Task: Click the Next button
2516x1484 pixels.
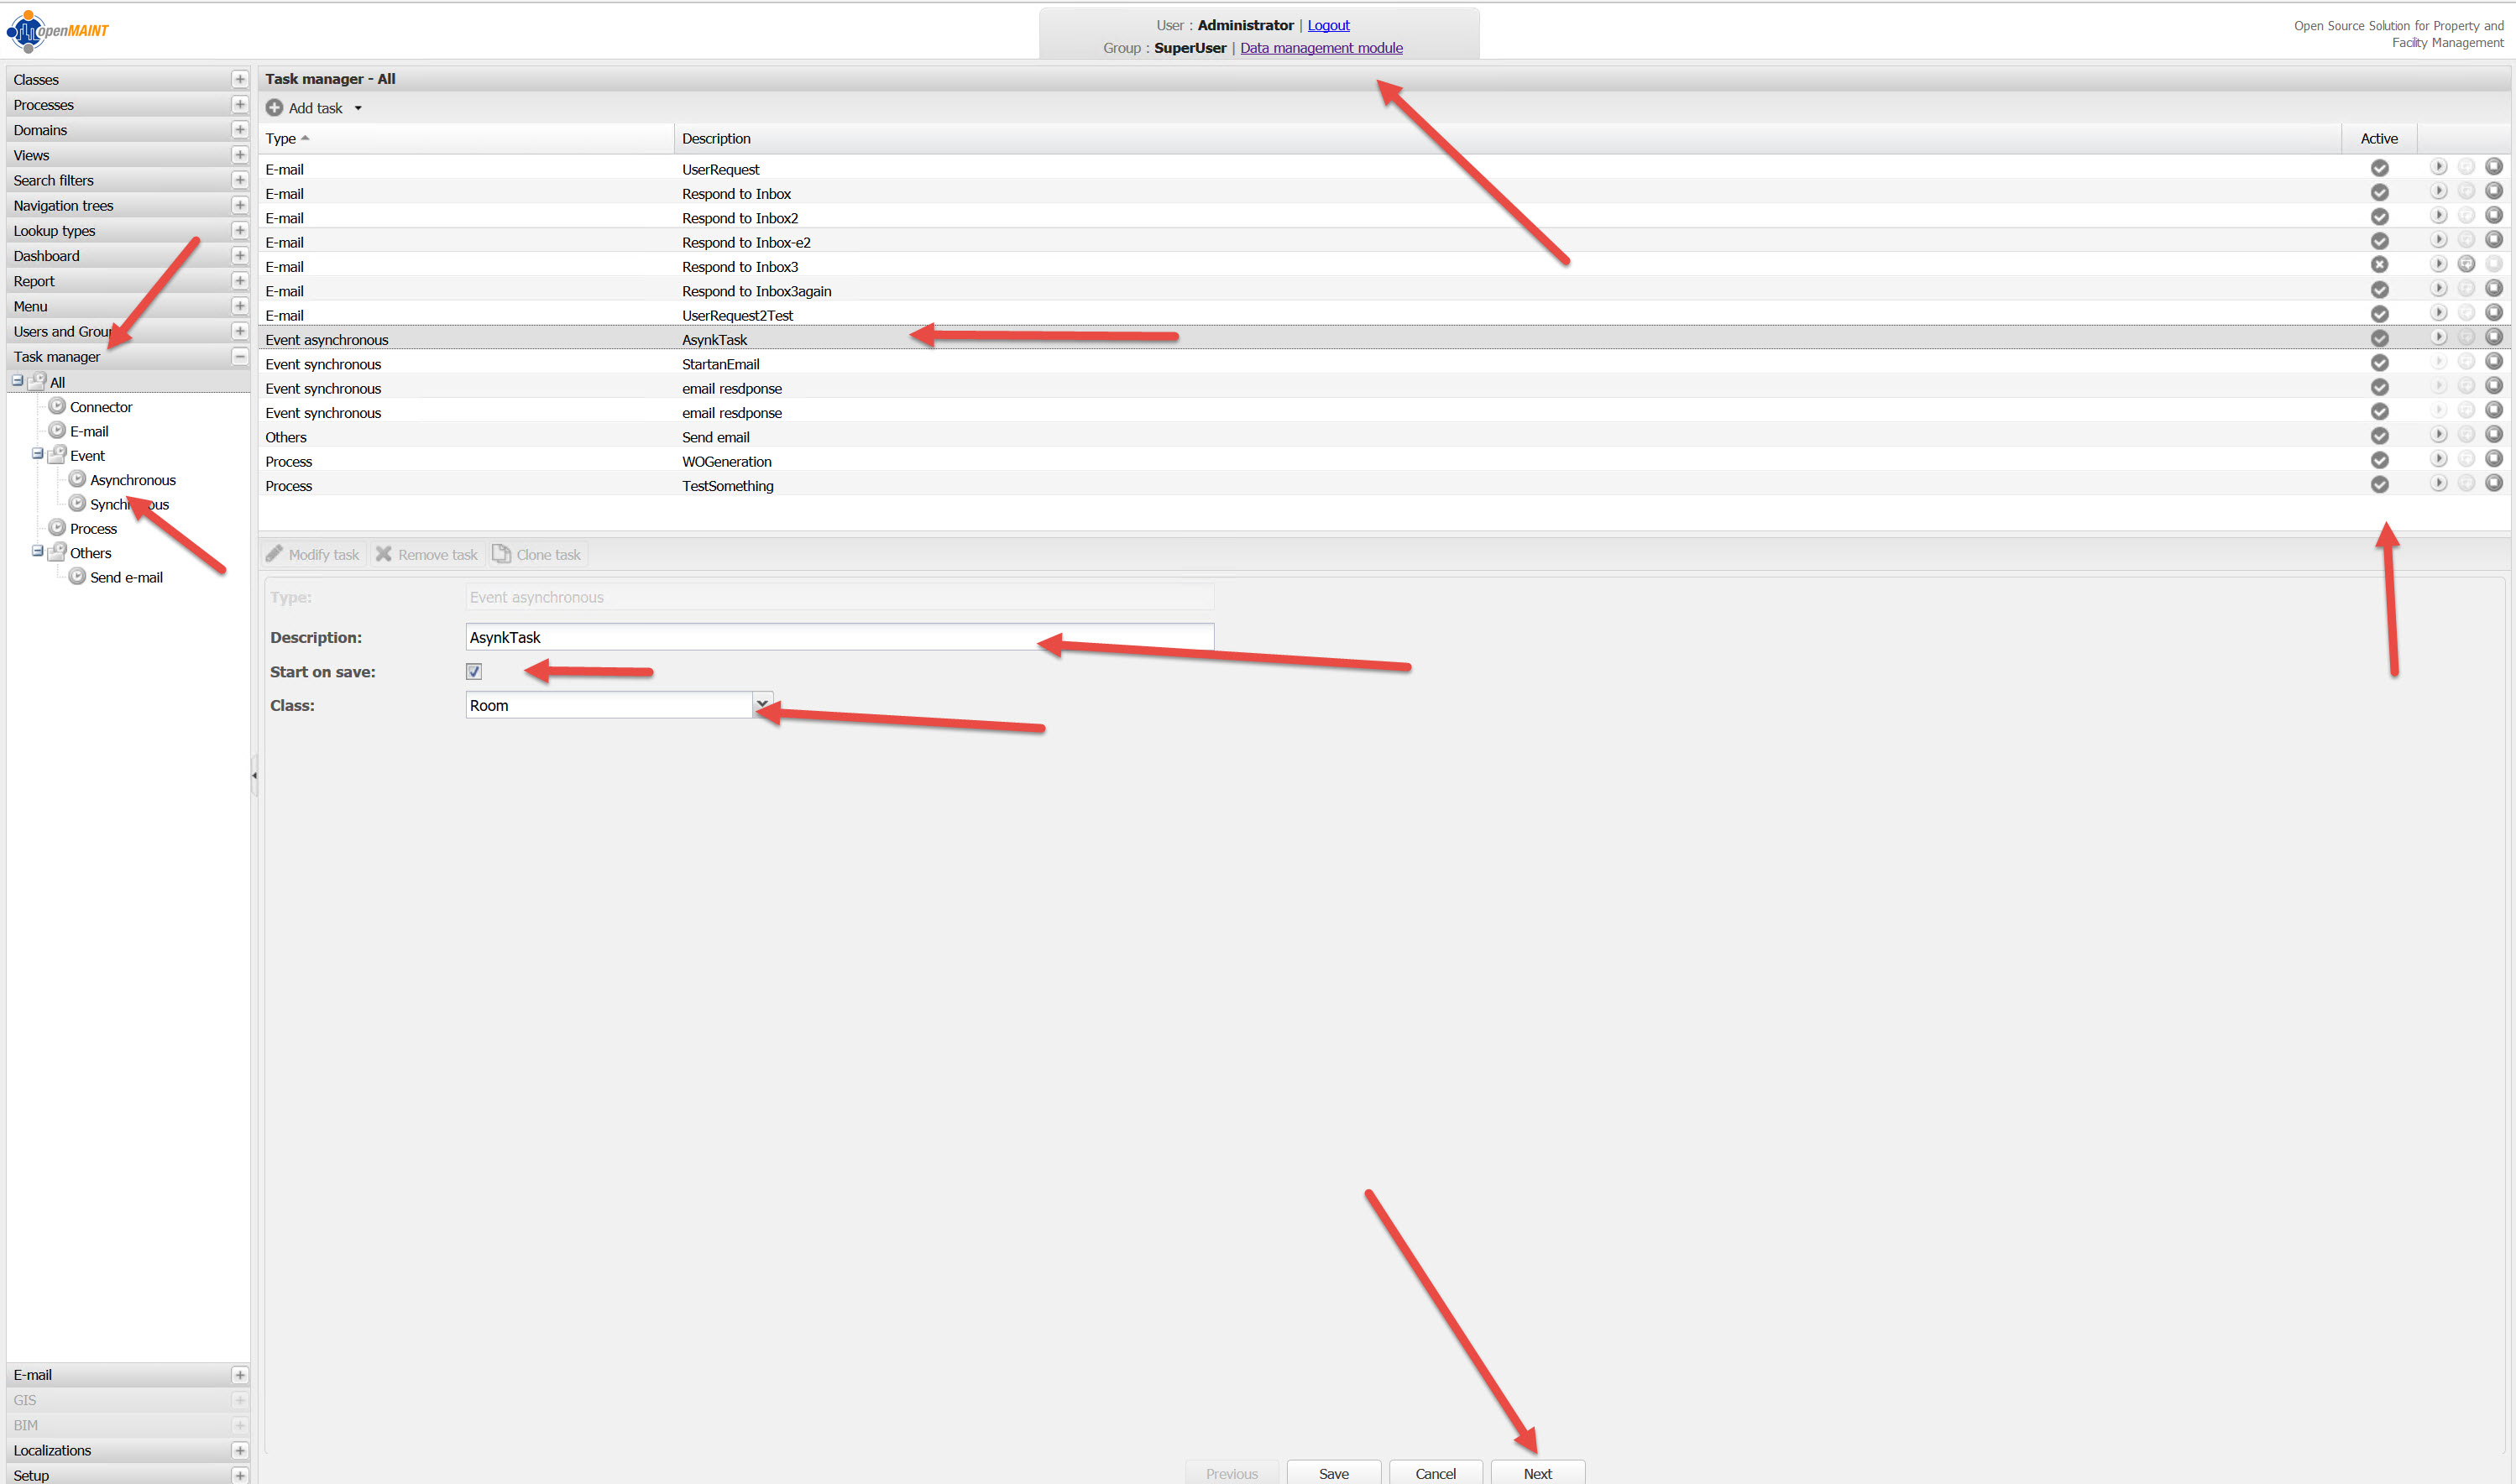Action: [1536, 1473]
